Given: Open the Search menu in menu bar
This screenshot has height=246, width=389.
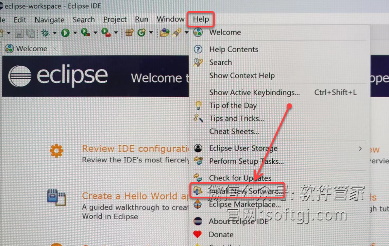Looking at the screenshot, I should [84, 19].
